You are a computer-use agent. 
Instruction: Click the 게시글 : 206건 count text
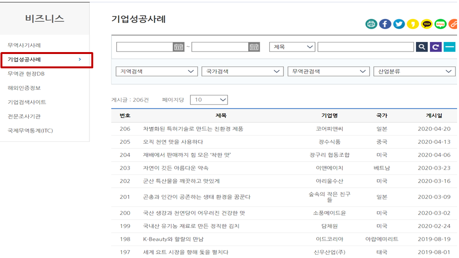(130, 100)
